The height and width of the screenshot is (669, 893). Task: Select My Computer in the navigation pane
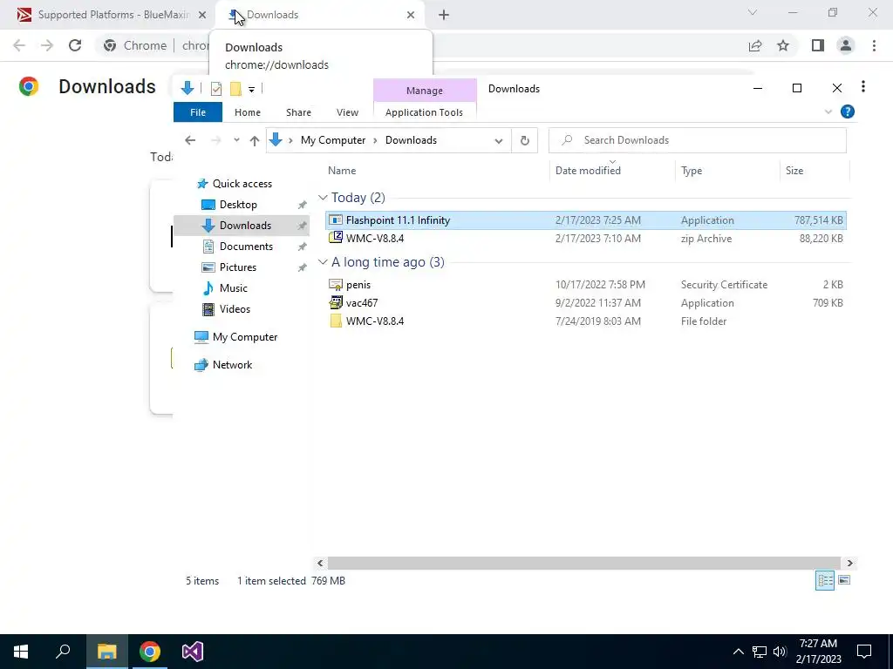245,337
